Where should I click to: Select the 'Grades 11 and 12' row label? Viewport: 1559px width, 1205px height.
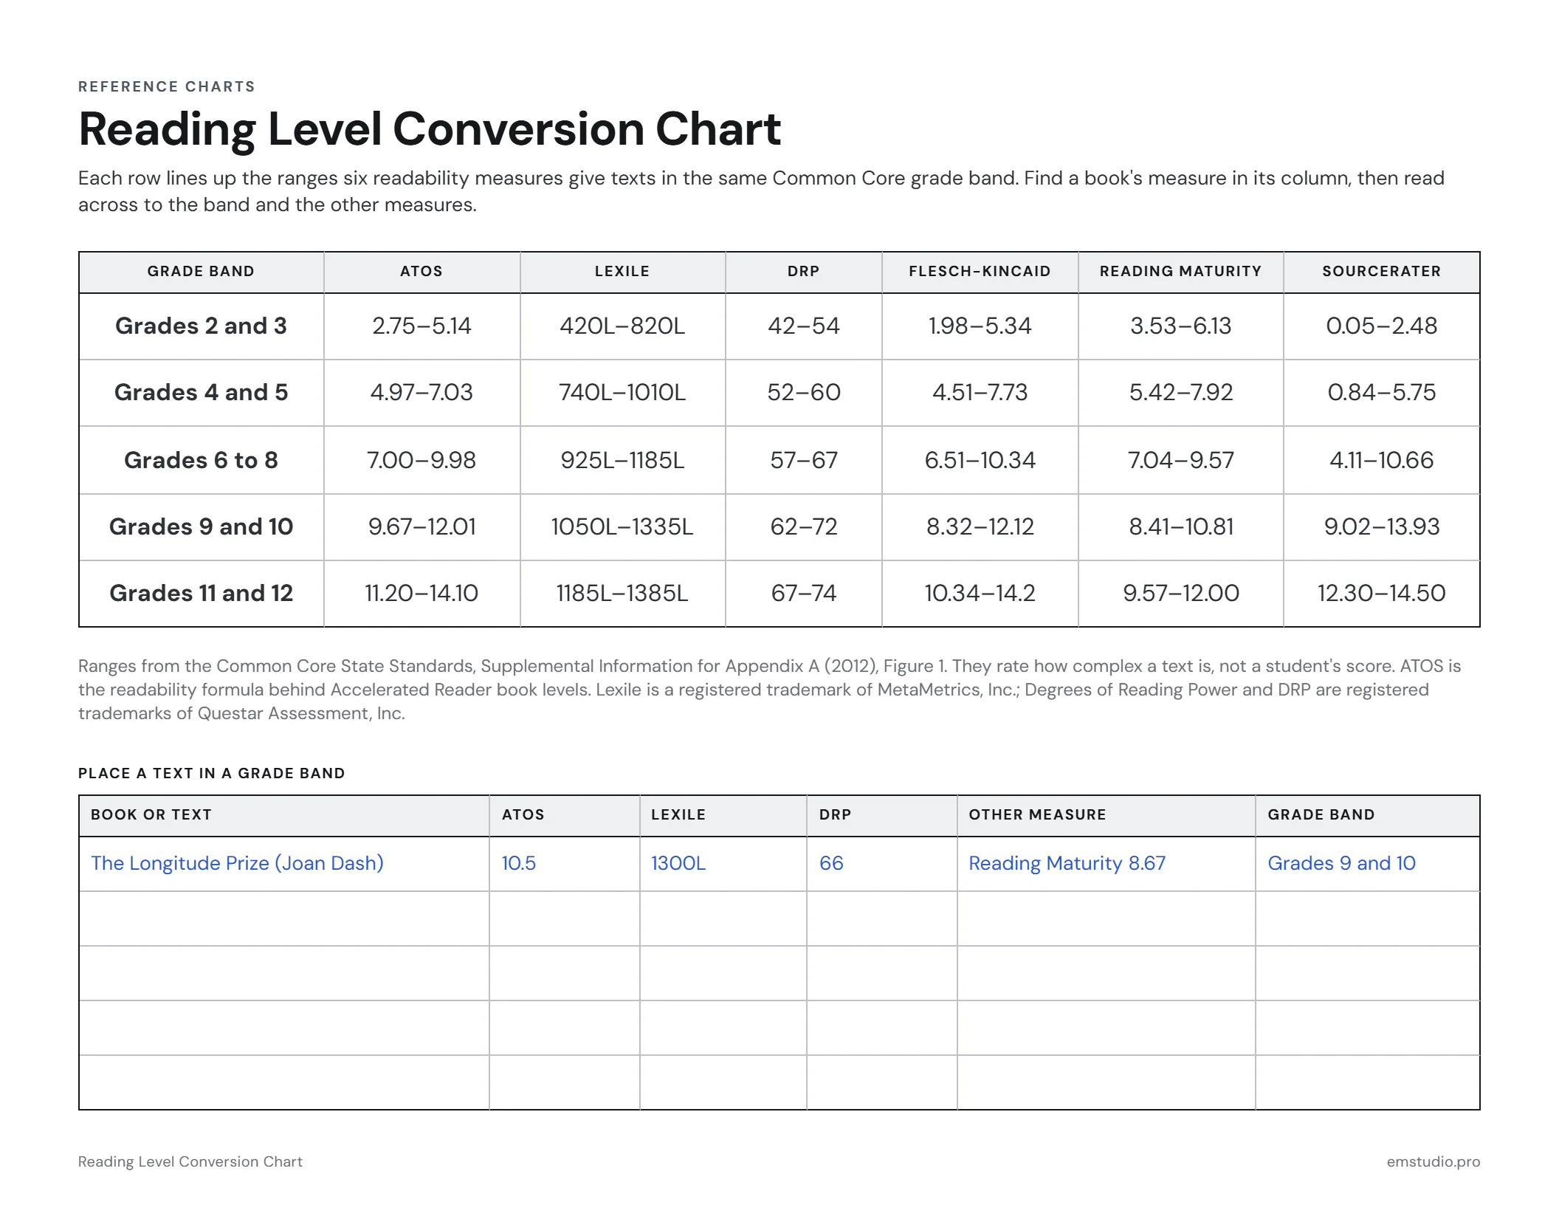(x=201, y=593)
